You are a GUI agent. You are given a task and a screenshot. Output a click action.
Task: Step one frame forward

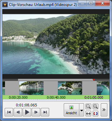point(36,112)
